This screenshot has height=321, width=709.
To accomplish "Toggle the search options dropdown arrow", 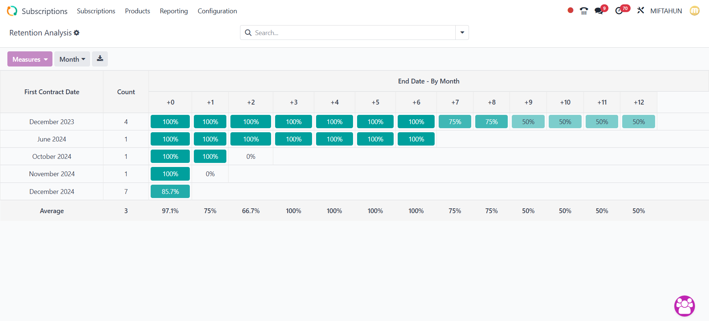I will coord(462,33).
